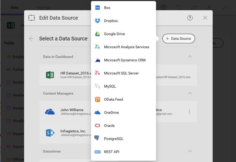
Task: Click the REST API badge icon
Action: [98, 152]
